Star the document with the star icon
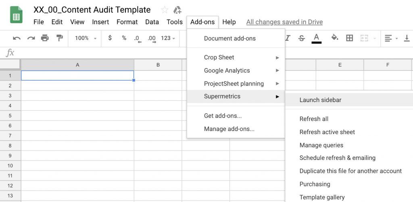This screenshot has height=202, width=413. 165,10
